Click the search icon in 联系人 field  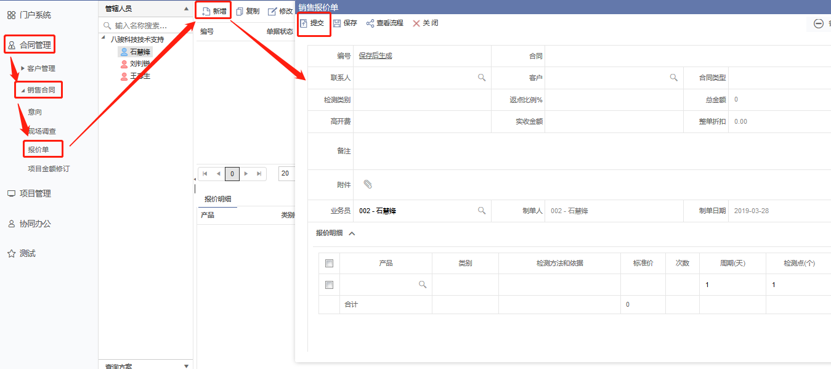pos(482,78)
